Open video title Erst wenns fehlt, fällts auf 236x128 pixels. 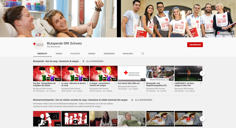(x=129, y=83)
